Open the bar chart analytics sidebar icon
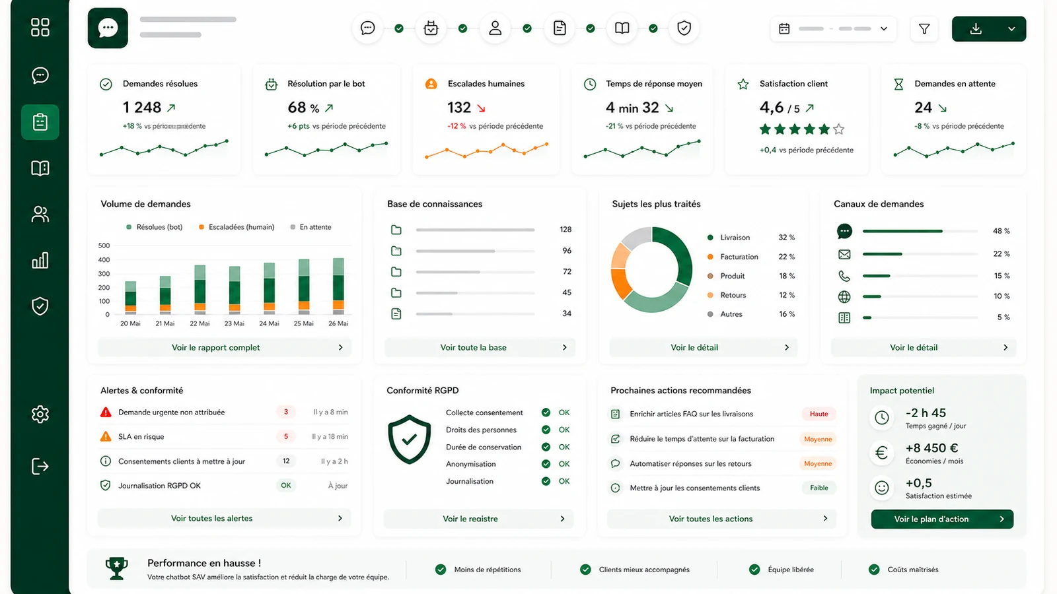Screen dimensions: 1057x594 point(40,260)
